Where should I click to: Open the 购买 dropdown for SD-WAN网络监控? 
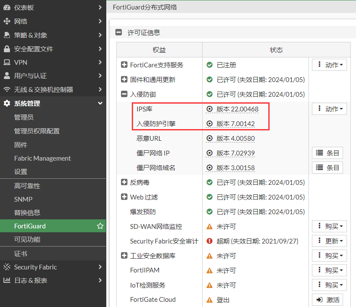pos(329,226)
